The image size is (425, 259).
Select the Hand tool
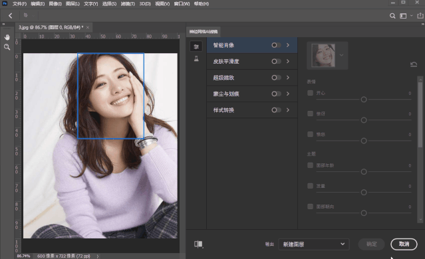pos(7,37)
